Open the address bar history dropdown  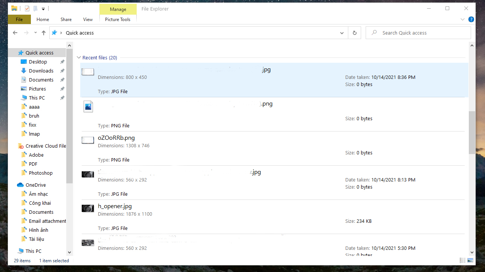342,33
